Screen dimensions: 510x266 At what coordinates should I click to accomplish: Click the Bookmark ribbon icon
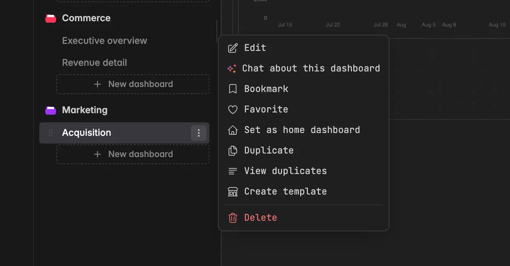pos(232,89)
